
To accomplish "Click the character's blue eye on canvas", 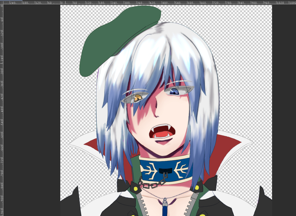I will 174,92.
